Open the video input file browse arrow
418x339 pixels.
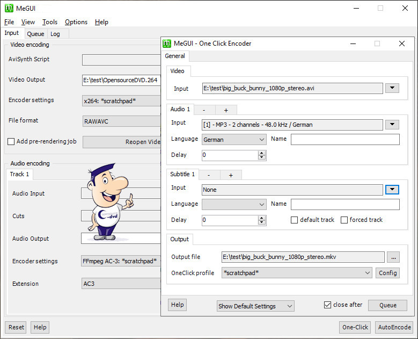[392, 88]
